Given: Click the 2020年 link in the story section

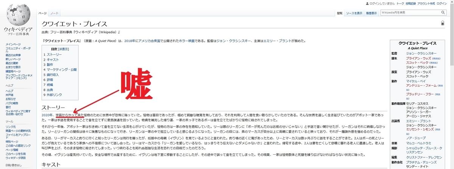Looking at the screenshot, I should (x=47, y=114).
